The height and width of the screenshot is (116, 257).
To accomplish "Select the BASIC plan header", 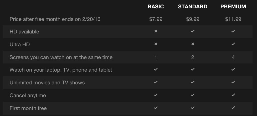I will 156,7.
